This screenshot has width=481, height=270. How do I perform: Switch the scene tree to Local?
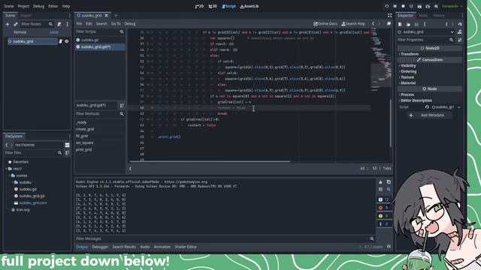coord(54,32)
